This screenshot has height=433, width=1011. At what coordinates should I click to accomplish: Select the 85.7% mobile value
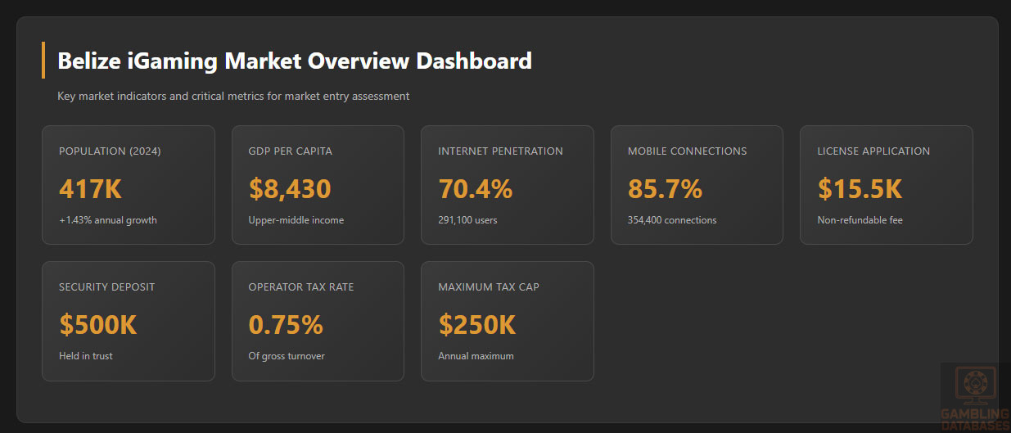pos(665,189)
